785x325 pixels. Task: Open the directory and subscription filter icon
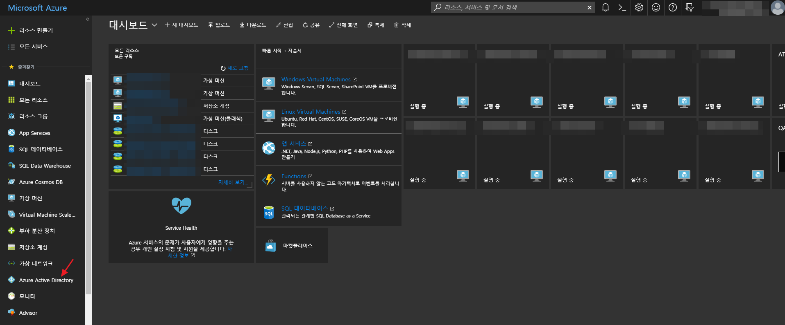pos(690,7)
